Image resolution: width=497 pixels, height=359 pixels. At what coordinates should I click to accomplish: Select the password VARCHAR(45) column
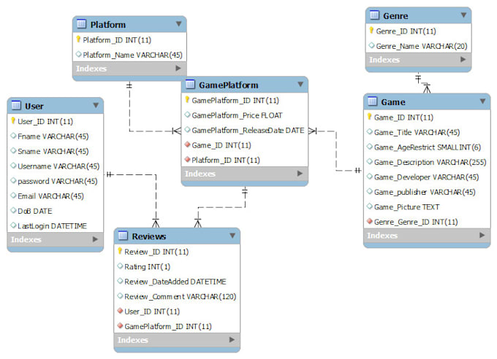(x=55, y=181)
